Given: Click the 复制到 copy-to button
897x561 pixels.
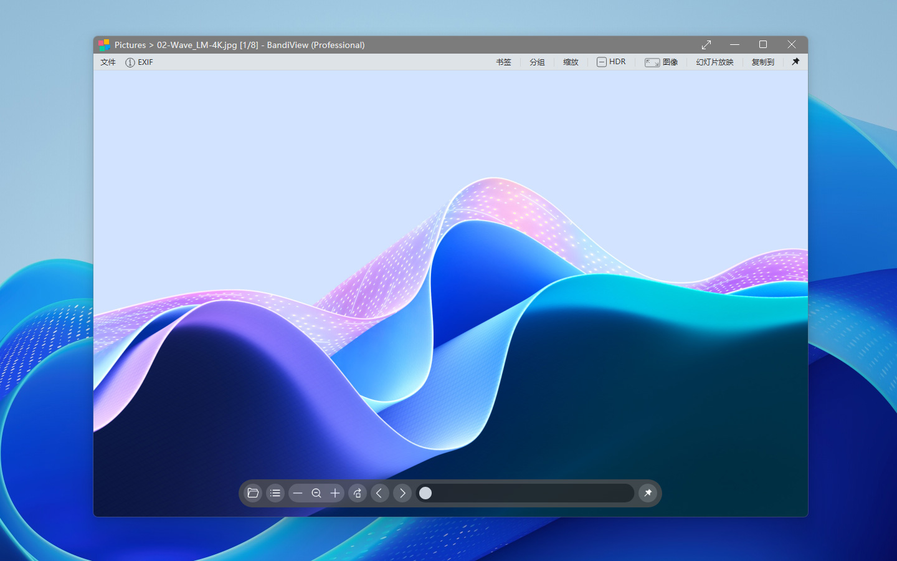Looking at the screenshot, I should pos(762,62).
